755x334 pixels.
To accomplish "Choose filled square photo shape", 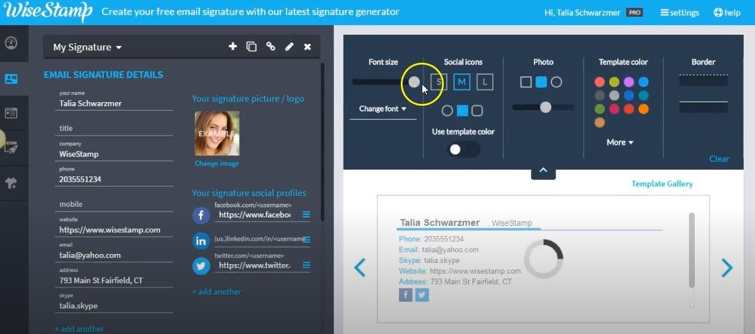I will (x=541, y=82).
